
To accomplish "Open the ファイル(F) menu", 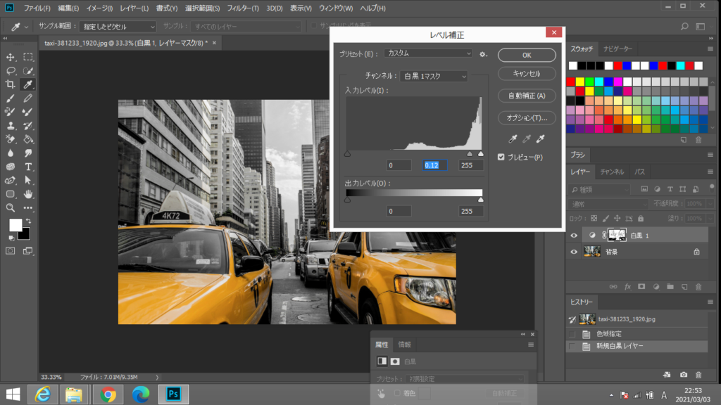I will click(37, 8).
